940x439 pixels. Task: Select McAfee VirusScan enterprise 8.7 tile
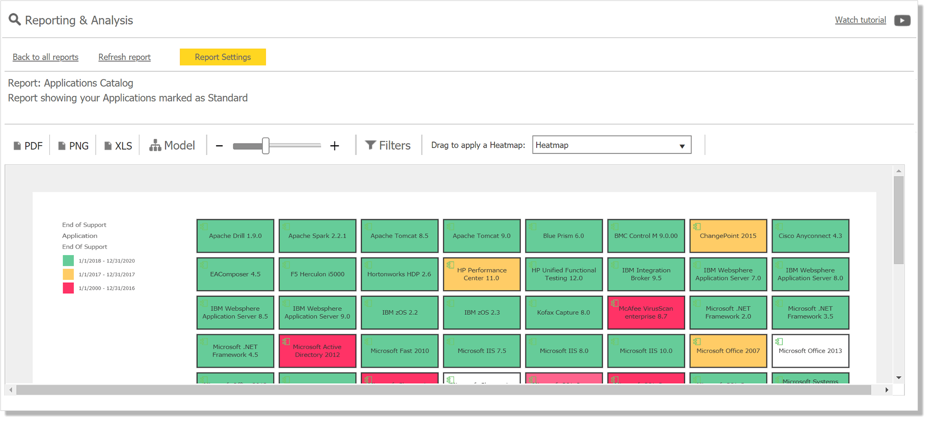tap(646, 312)
